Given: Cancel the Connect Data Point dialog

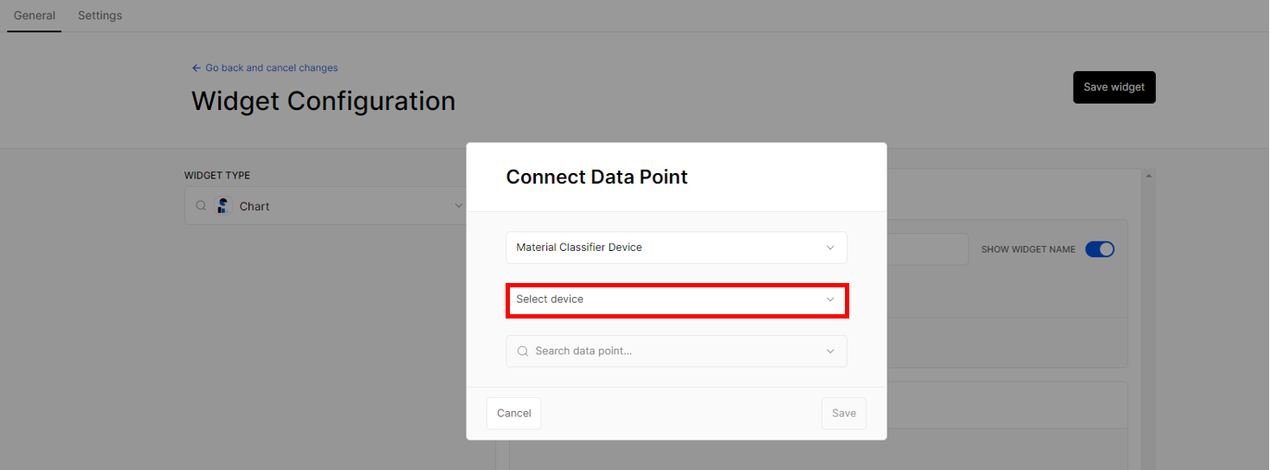Looking at the screenshot, I should (x=513, y=414).
